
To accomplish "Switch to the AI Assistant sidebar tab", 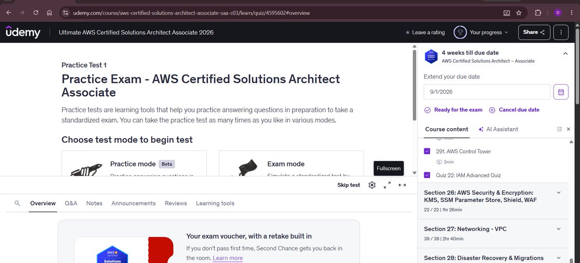I will click(x=498, y=129).
